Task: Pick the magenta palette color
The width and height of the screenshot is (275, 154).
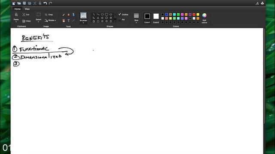Action: click(x=182, y=15)
